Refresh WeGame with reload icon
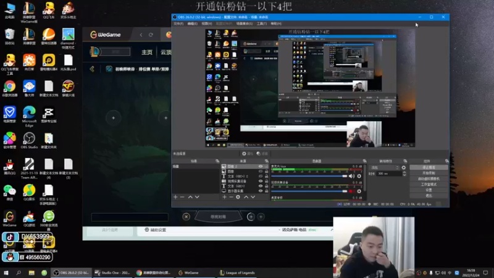This screenshot has height=278, width=494. tap(151, 35)
